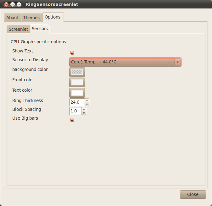Select the Options tab
The width and height of the screenshot is (212, 206).
tap(53, 17)
